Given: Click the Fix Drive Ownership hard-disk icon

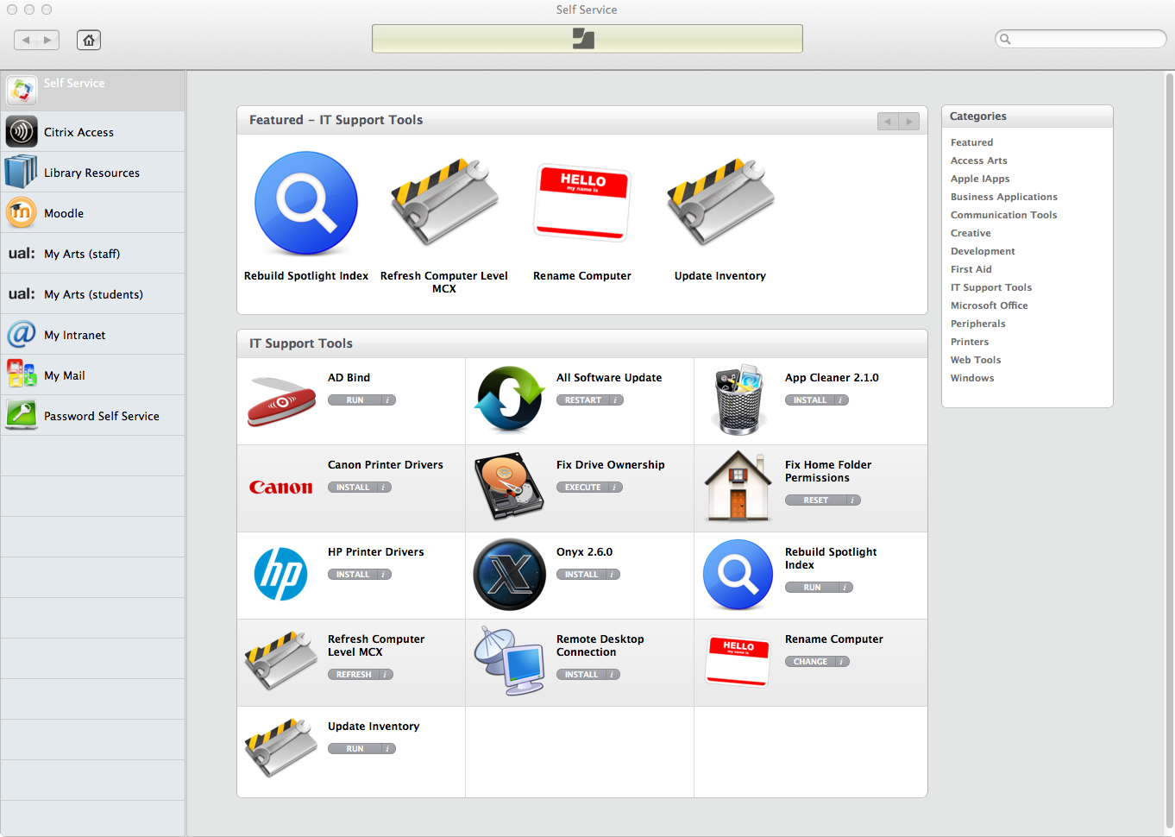Looking at the screenshot, I should (x=510, y=487).
